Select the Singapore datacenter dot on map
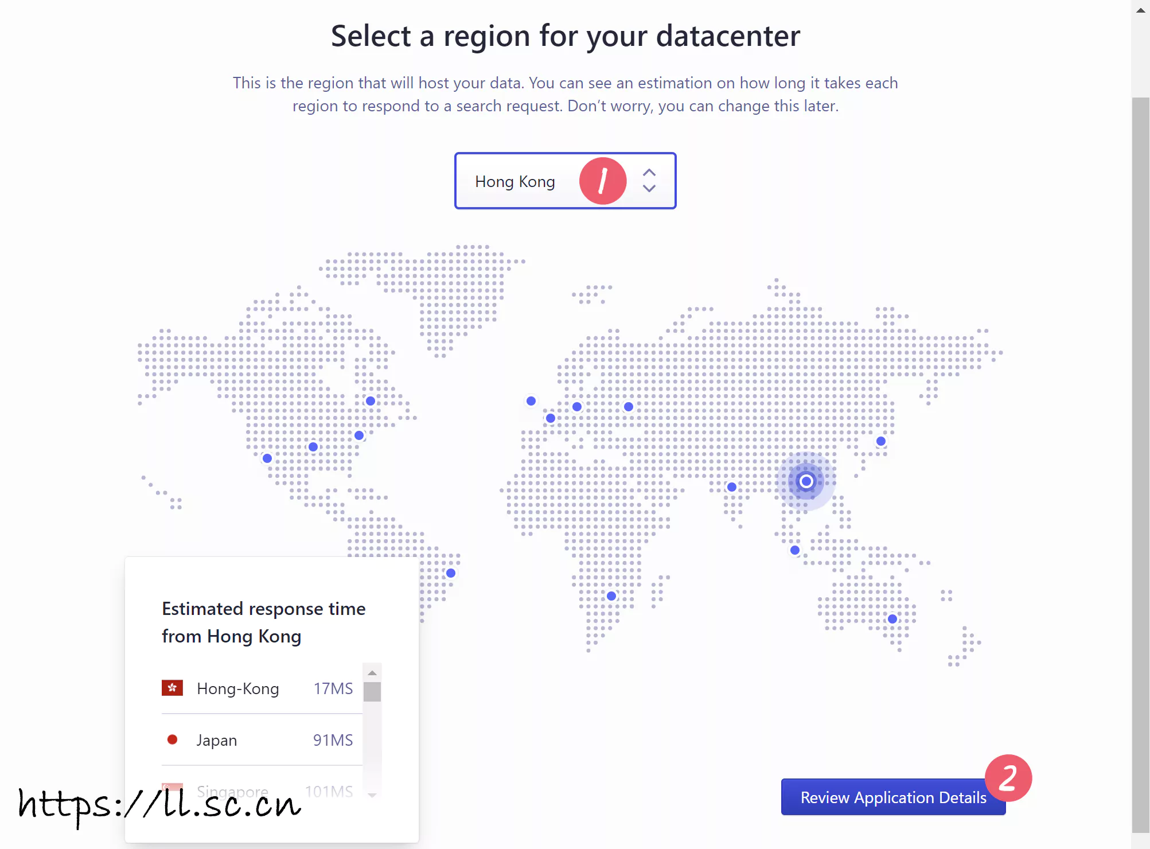The height and width of the screenshot is (849, 1150). [x=794, y=550]
